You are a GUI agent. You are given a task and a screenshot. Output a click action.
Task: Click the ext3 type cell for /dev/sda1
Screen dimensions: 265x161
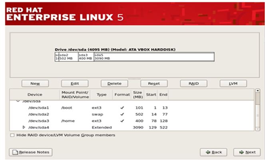96,107
